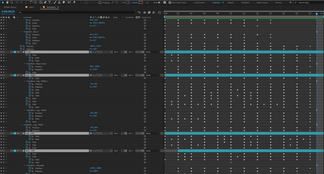Open the composition mini-flowchart icon
This screenshot has height=174, width=324.
[x=139, y=13]
